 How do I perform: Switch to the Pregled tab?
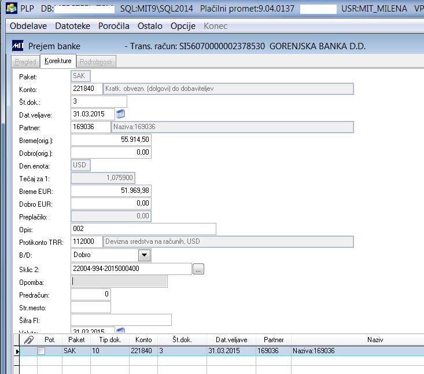(25, 61)
